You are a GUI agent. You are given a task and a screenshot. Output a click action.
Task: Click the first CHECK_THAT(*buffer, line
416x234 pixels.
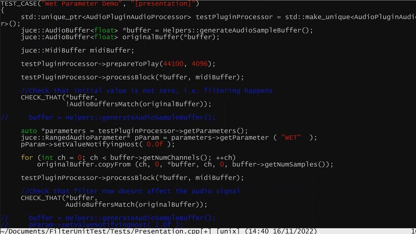59,97
